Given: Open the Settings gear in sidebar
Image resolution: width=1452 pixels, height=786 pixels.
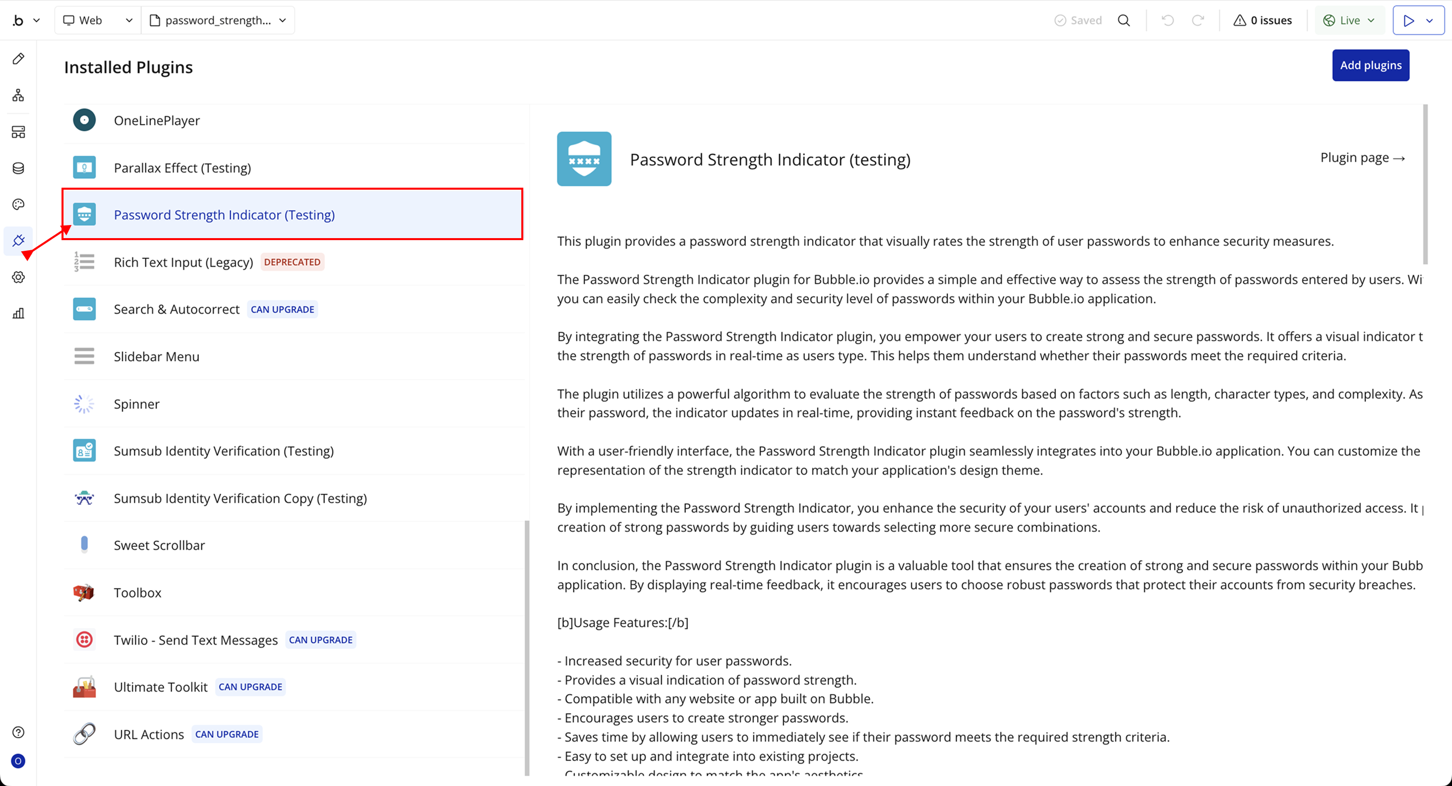Looking at the screenshot, I should (x=19, y=277).
